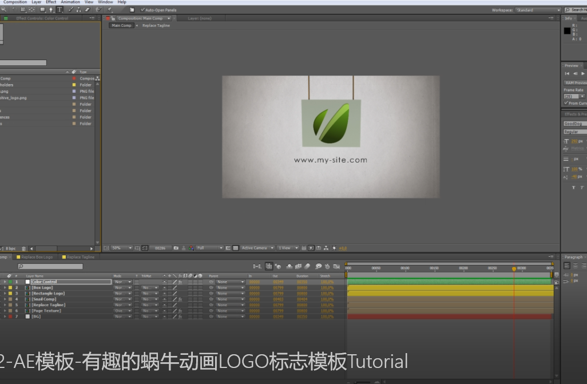587x384 pixels.
Task: Toggle effects fx switch on Page Texture
Action: pyautogui.click(x=180, y=311)
